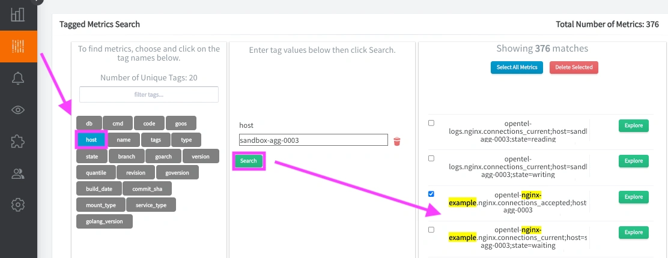This screenshot has width=668, height=258.
Task: Select the version tag
Action: pos(201,156)
